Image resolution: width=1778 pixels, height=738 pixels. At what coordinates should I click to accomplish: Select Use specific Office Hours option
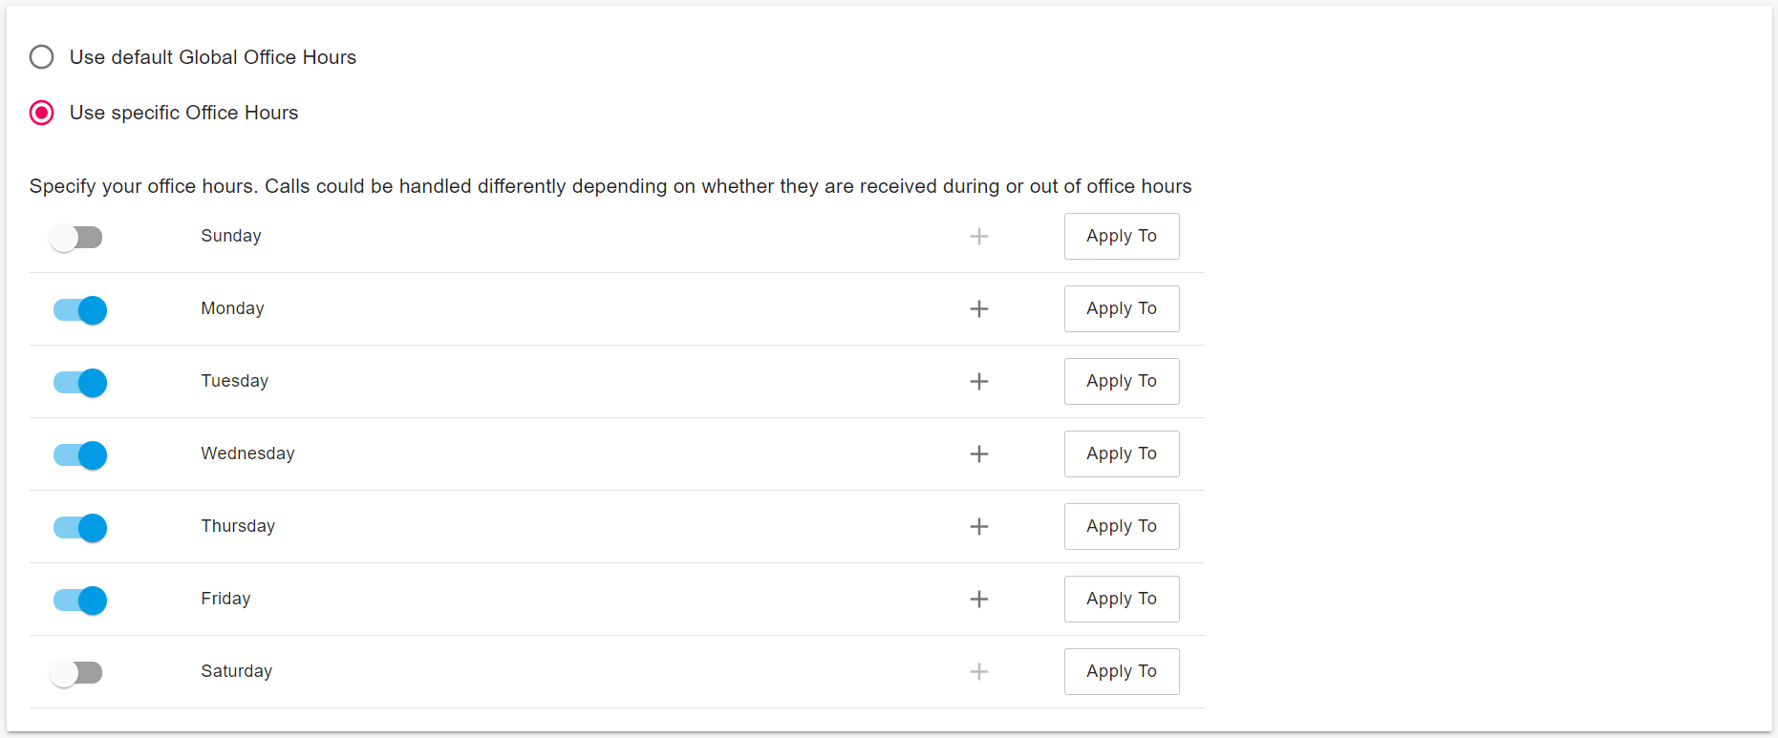tap(42, 113)
